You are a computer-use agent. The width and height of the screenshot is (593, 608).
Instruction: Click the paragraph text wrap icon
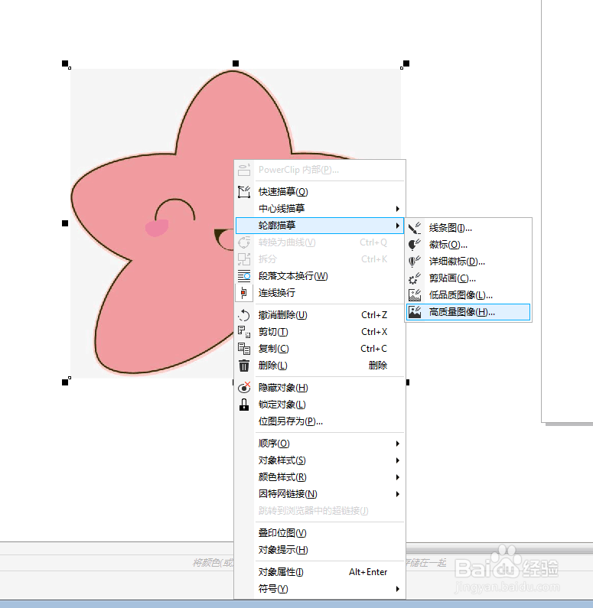click(244, 275)
